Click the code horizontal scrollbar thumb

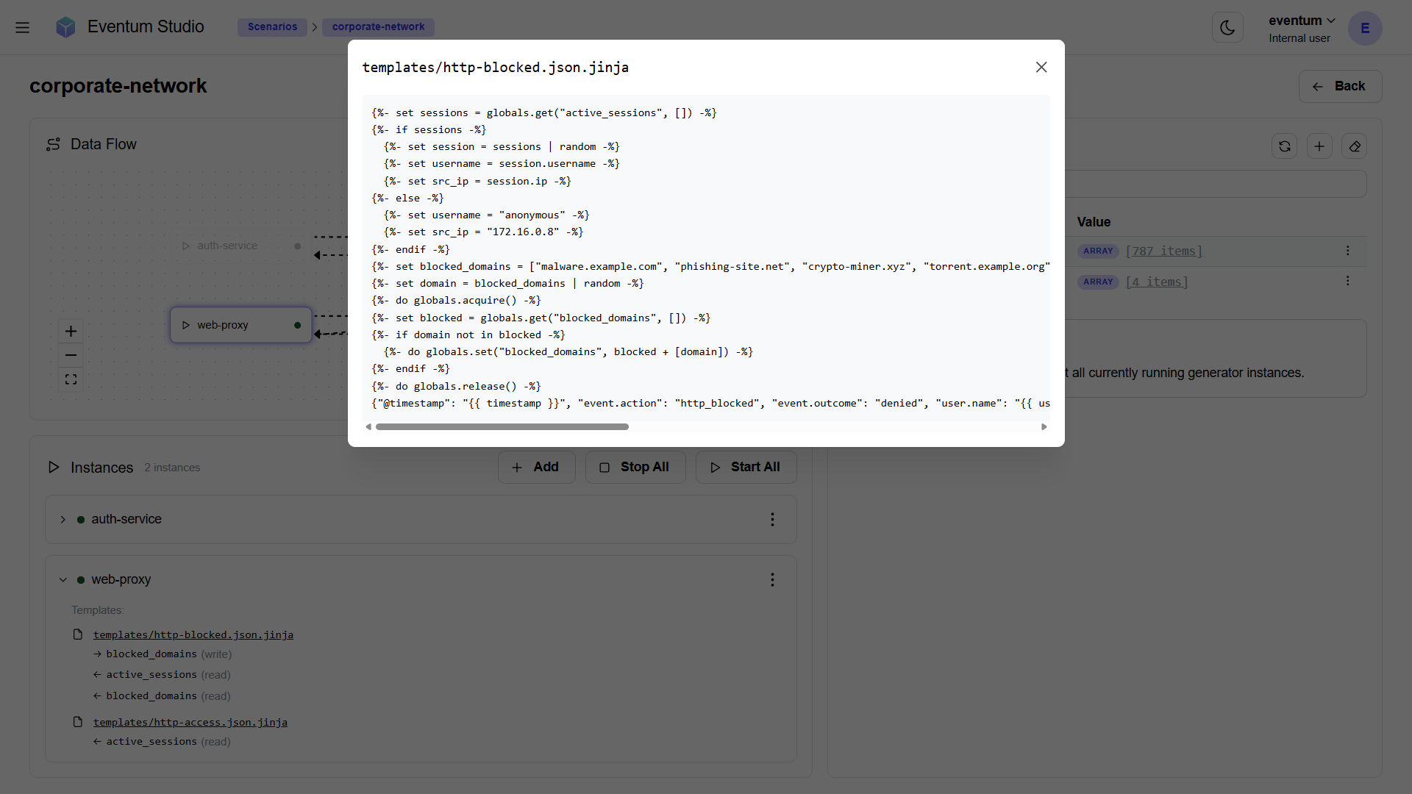pyautogui.click(x=502, y=427)
